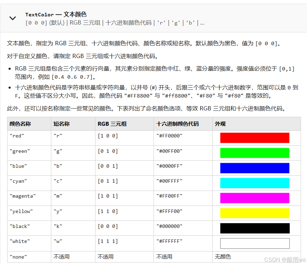Click the [0 0 1] RGB cell
Viewport: 307px width, 265px height.
point(125,168)
